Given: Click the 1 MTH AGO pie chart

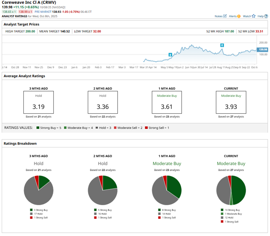Looking at the screenshot, I should point(167,190).
